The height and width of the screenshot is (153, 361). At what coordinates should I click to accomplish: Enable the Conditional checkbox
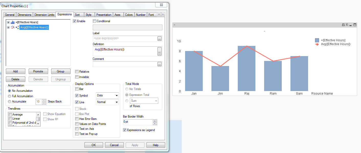[x=94, y=21]
